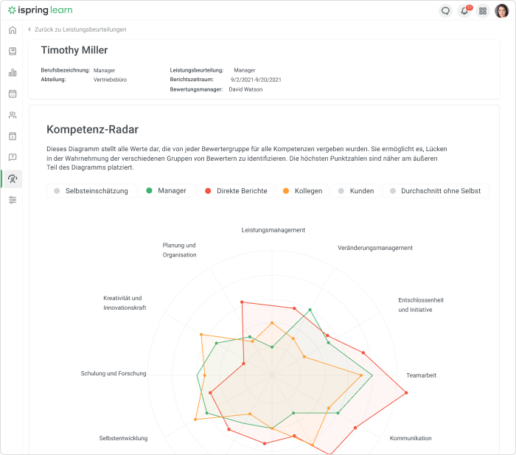This screenshot has width=516, height=455.
Task: Click the Selbstentwicklung axis label
Action: [x=123, y=438]
